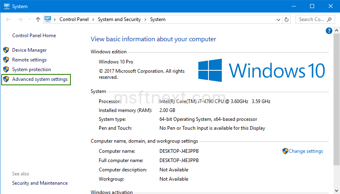Click the Back navigation arrow
This screenshot has height=194, width=340.
pyautogui.click(x=8, y=19)
